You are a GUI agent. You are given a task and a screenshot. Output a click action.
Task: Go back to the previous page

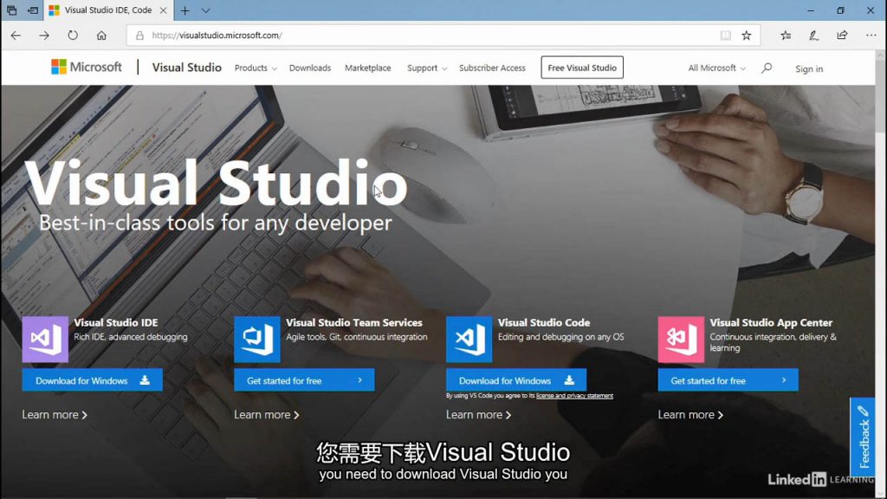(16, 35)
